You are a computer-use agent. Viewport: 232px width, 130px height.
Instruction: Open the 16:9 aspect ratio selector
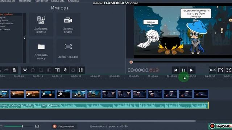pyautogui.click(x=212, y=70)
